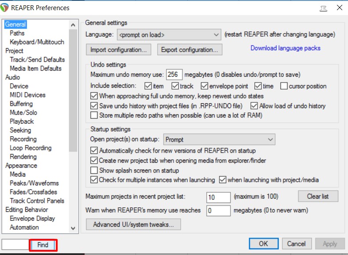Viewport: 348px width, 255px height.
Task: Click the recent project list count field
Action: click(219, 197)
